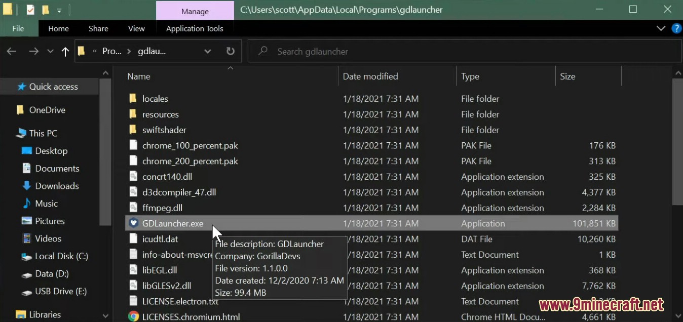Screen dimensions: 683x322
Task: Open Music in the sidebar
Action: coord(47,204)
